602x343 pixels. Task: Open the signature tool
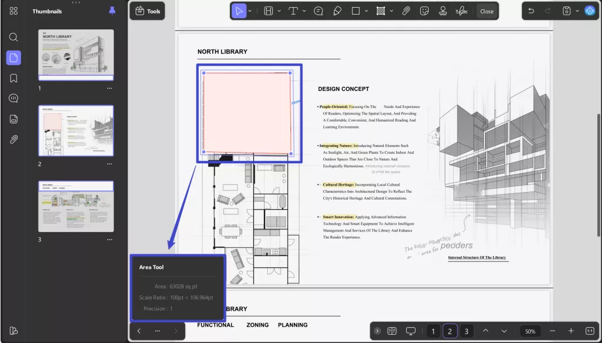coord(463,11)
